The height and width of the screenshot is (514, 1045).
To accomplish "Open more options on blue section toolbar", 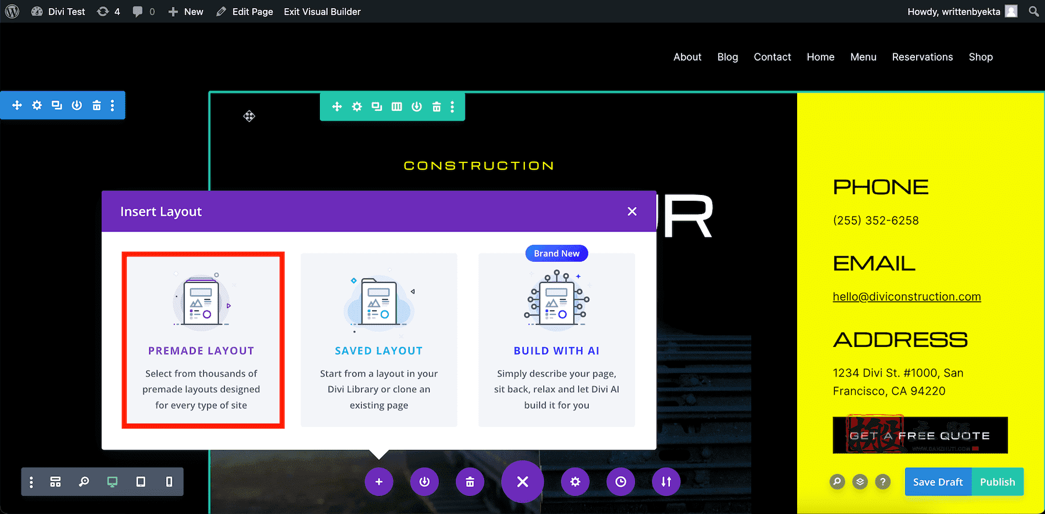I will pyautogui.click(x=113, y=106).
